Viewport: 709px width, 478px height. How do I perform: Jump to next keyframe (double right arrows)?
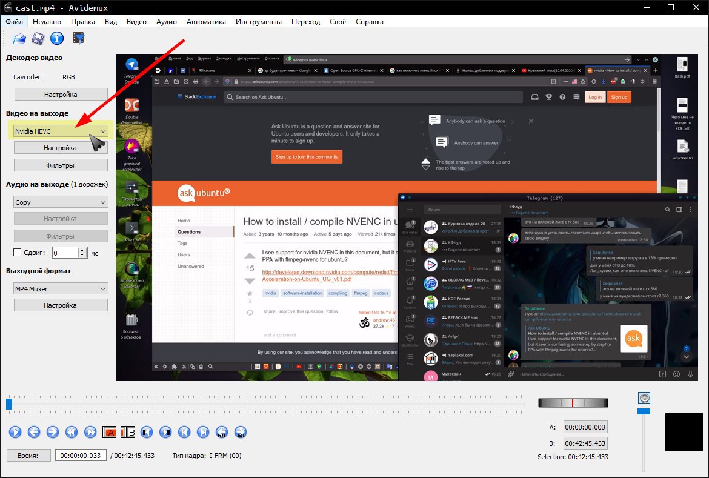point(90,432)
